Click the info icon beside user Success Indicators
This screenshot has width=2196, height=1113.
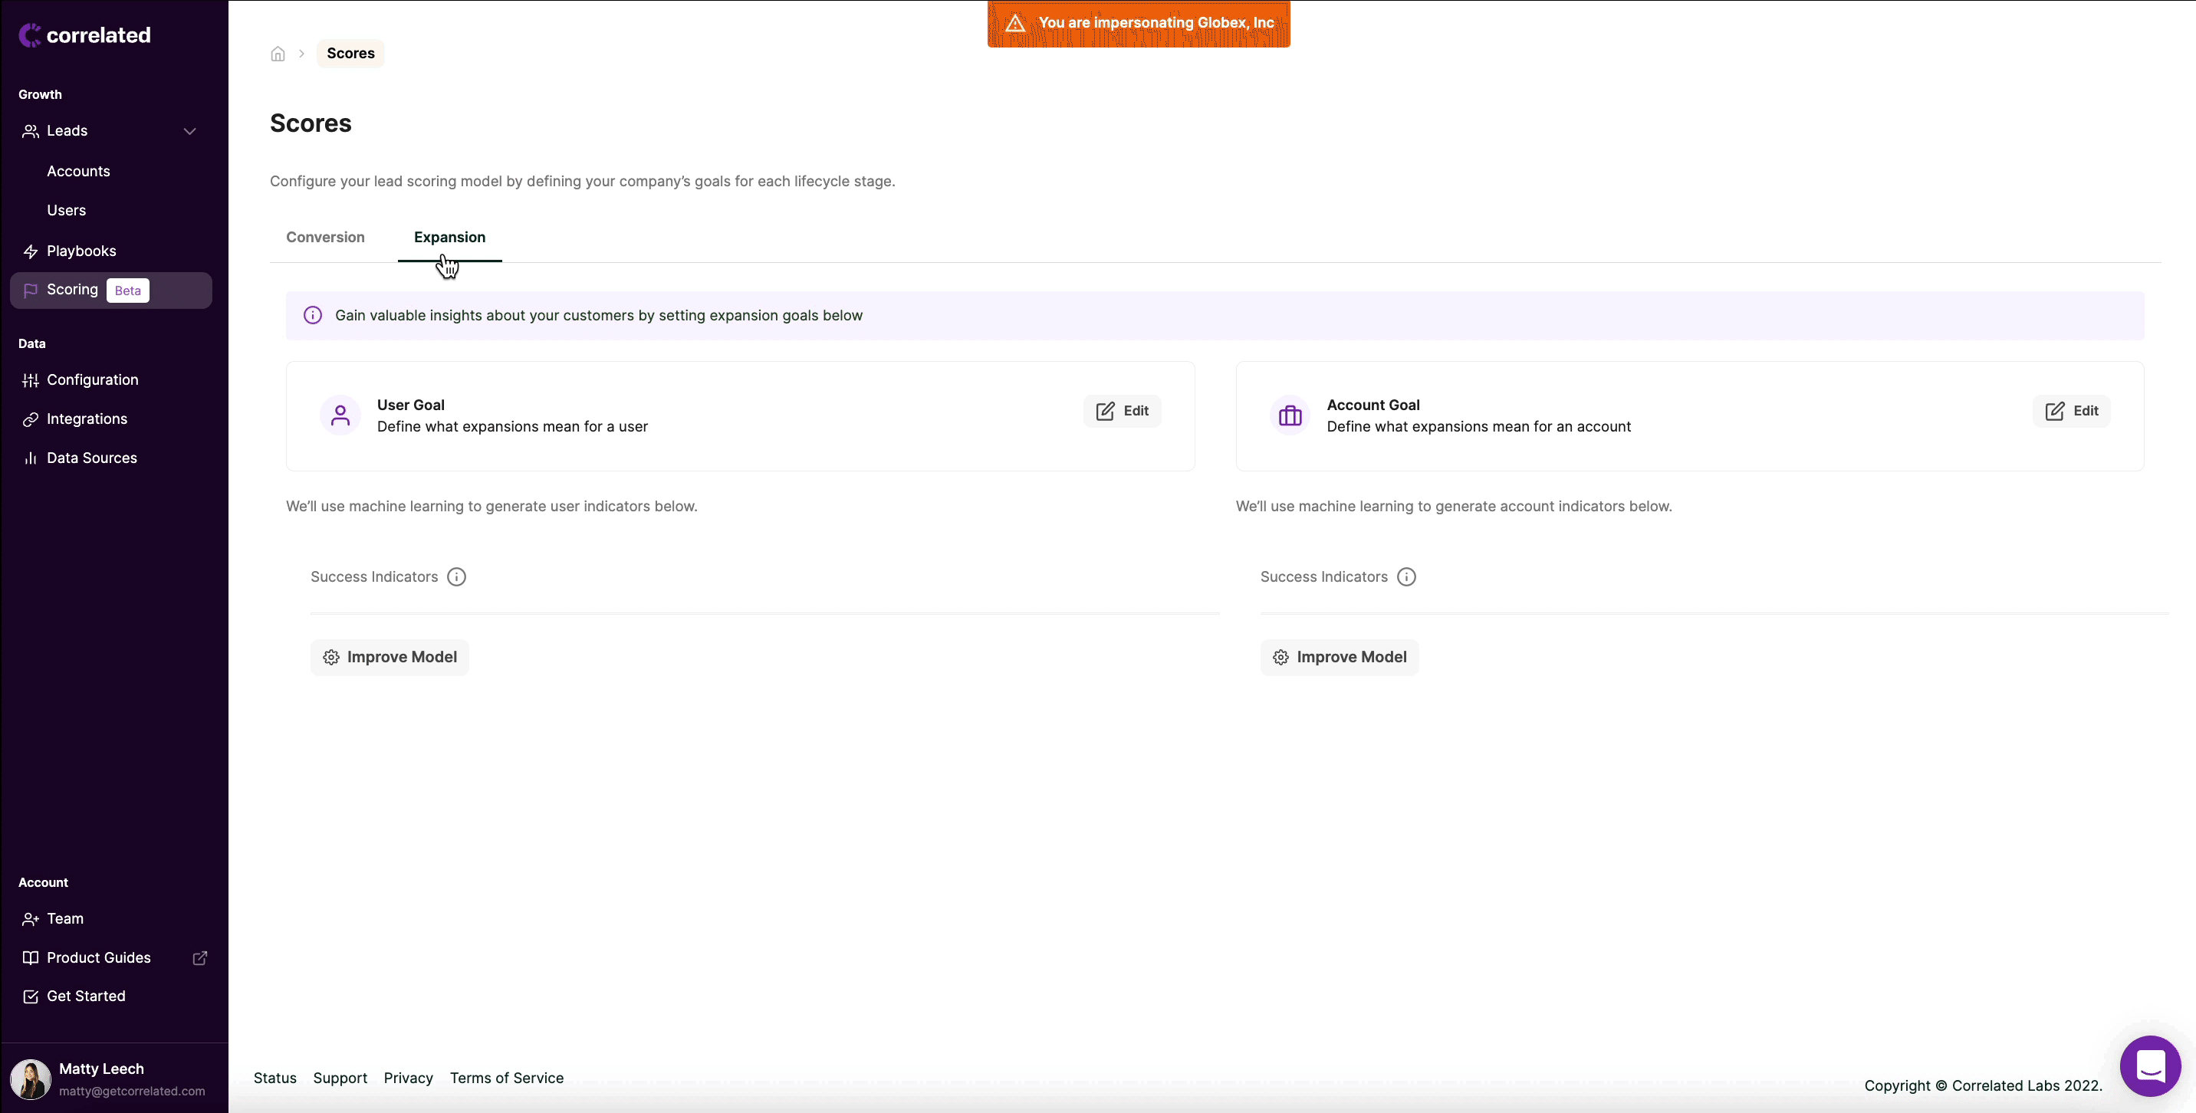(x=457, y=577)
